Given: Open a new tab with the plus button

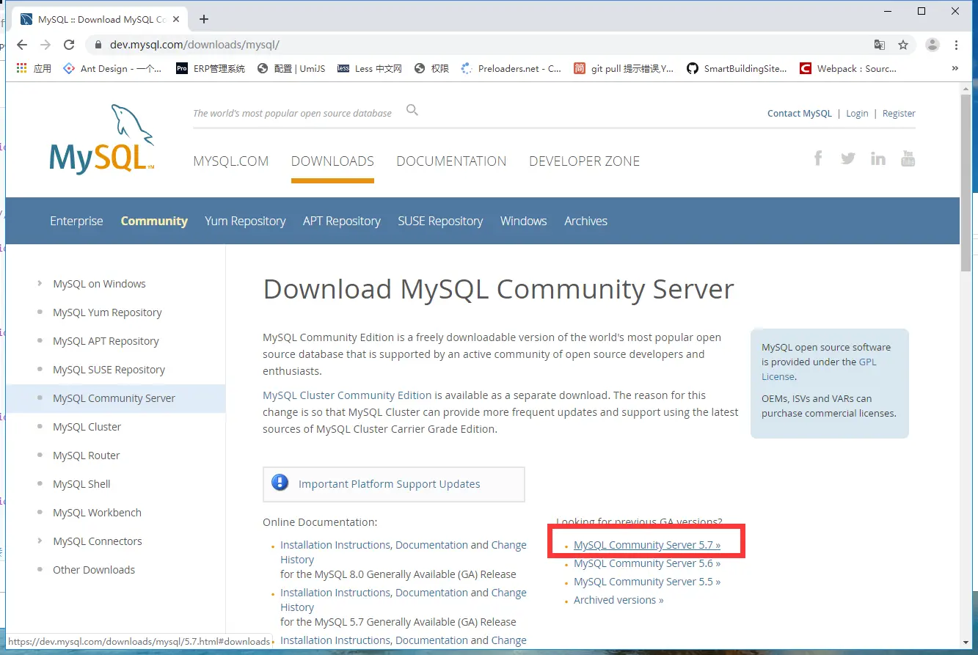Looking at the screenshot, I should pyautogui.click(x=204, y=19).
